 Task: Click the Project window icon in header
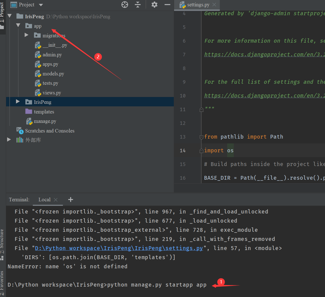13,5
